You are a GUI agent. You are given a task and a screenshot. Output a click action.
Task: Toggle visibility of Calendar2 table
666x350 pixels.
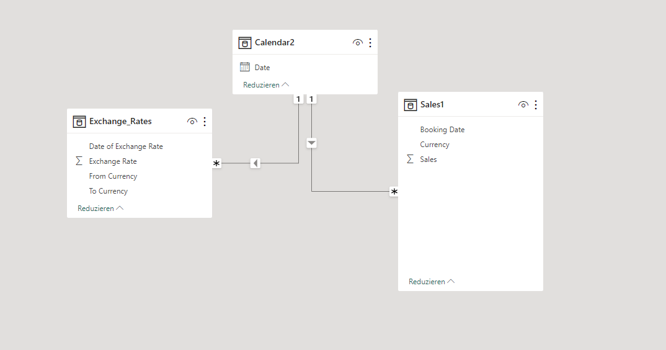click(358, 43)
